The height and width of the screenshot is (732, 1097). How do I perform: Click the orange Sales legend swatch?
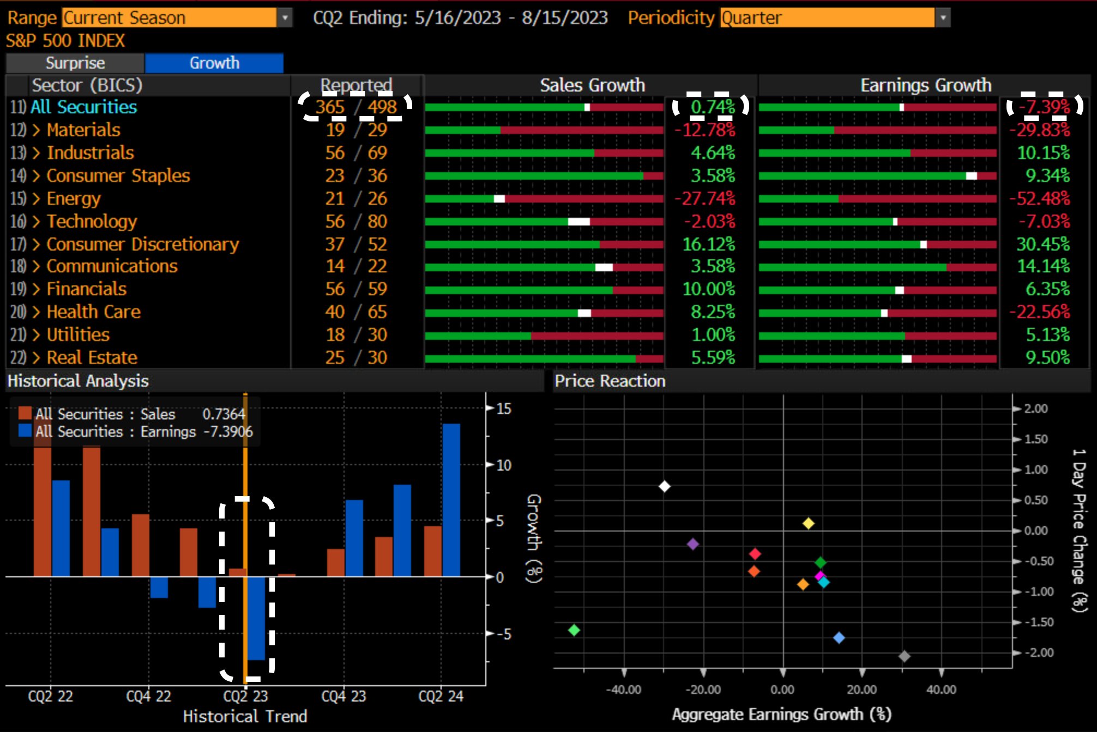click(25, 413)
